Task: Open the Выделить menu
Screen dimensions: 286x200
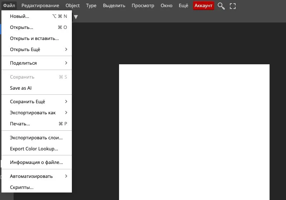Action: point(114,5)
